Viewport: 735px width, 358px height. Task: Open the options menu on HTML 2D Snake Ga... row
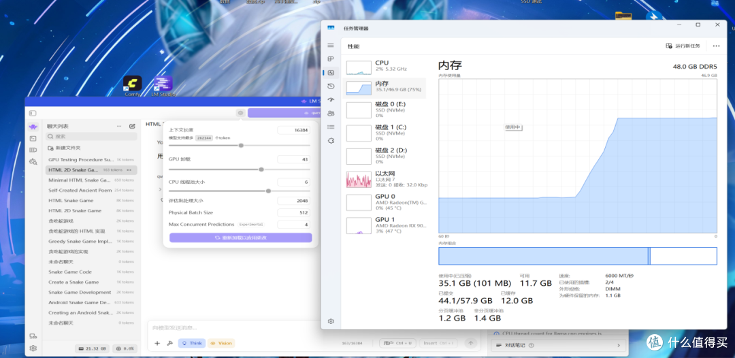129,169
